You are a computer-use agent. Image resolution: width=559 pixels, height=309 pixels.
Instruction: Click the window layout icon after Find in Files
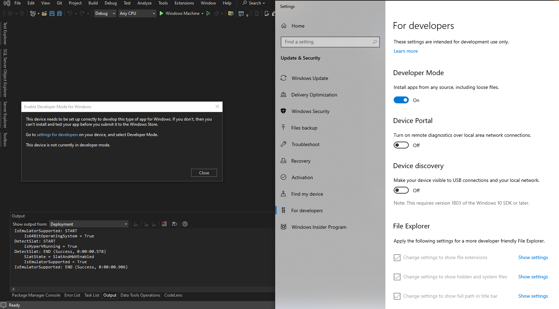point(241,13)
